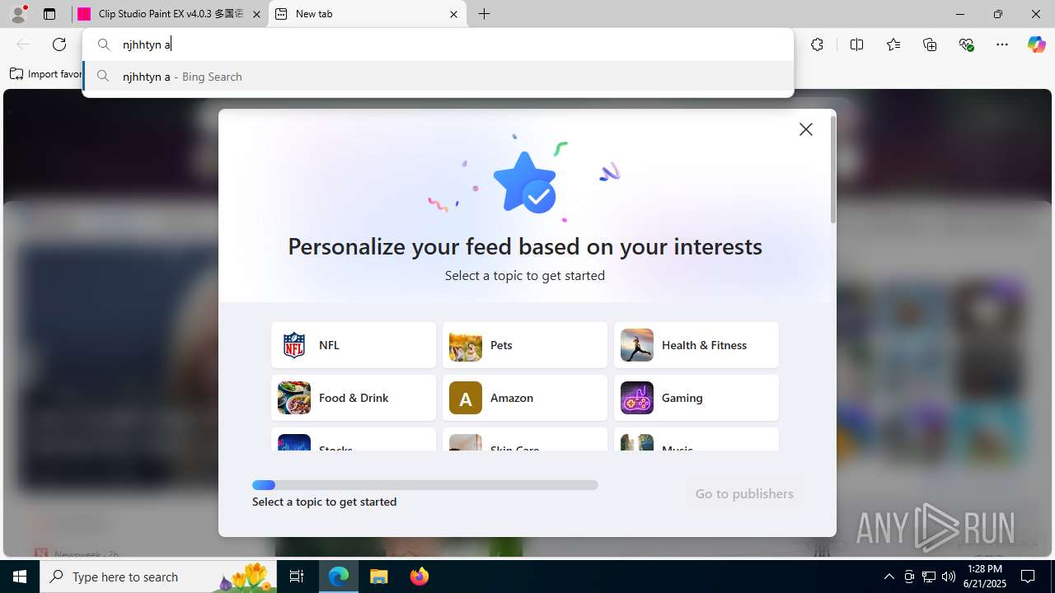Image resolution: width=1055 pixels, height=593 pixels.
Task: Show hidden system tray icons
Action: [889, 577]
